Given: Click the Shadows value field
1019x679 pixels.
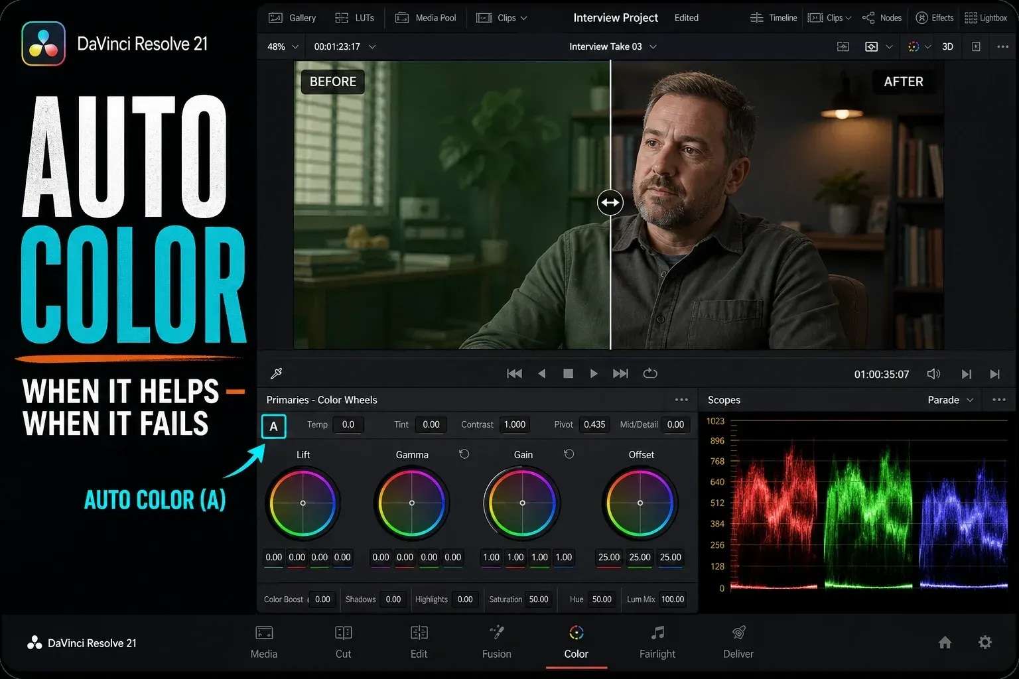Looking at the screenshot, I should (393, 599).
